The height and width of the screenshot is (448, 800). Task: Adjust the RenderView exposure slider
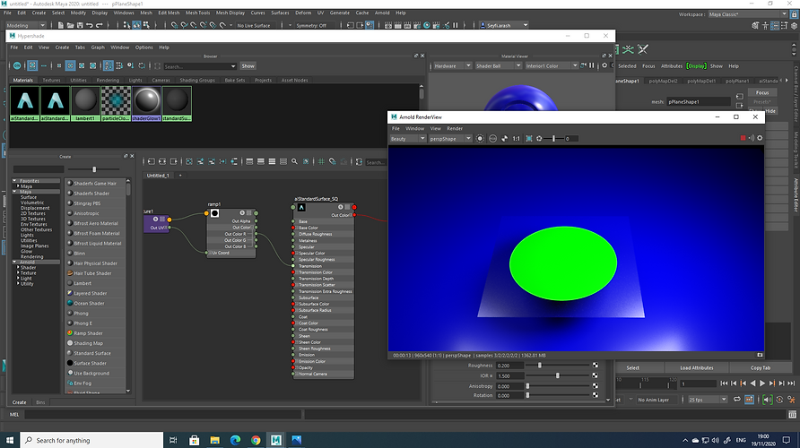[x=553, y=139]
